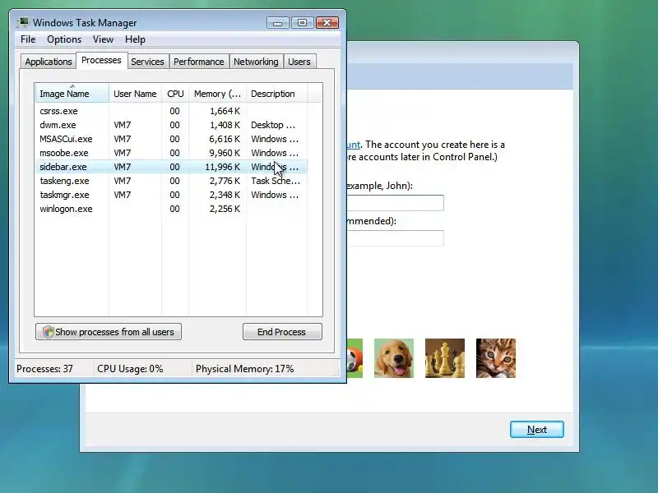
Task: Open the Options menu
Action: pos(64,39)
